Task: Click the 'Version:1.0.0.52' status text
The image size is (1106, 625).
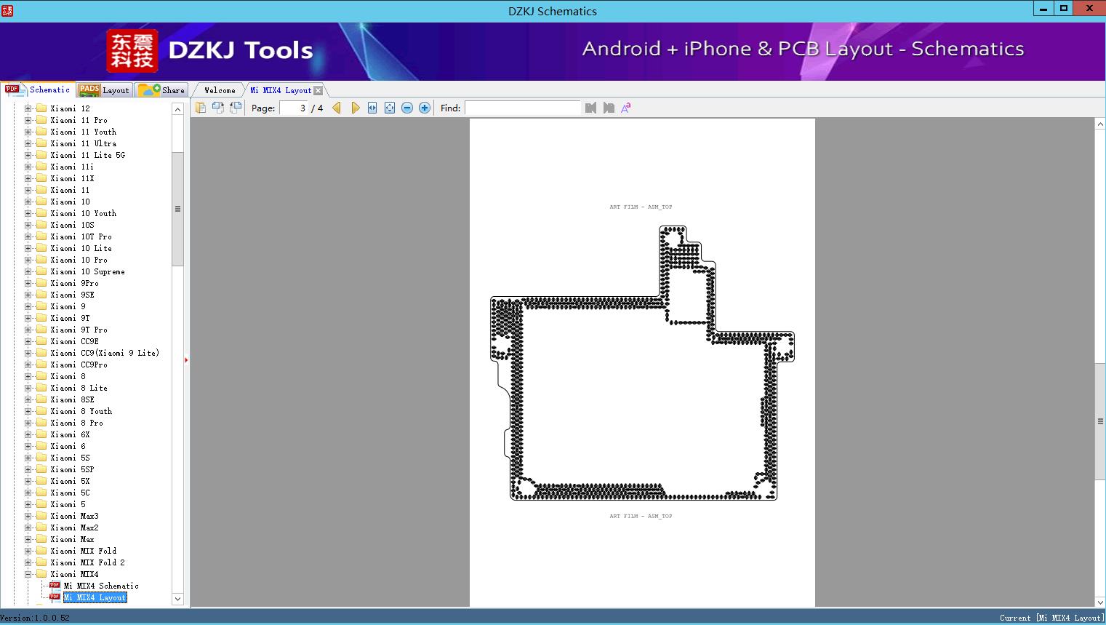Action: [35, 618]
